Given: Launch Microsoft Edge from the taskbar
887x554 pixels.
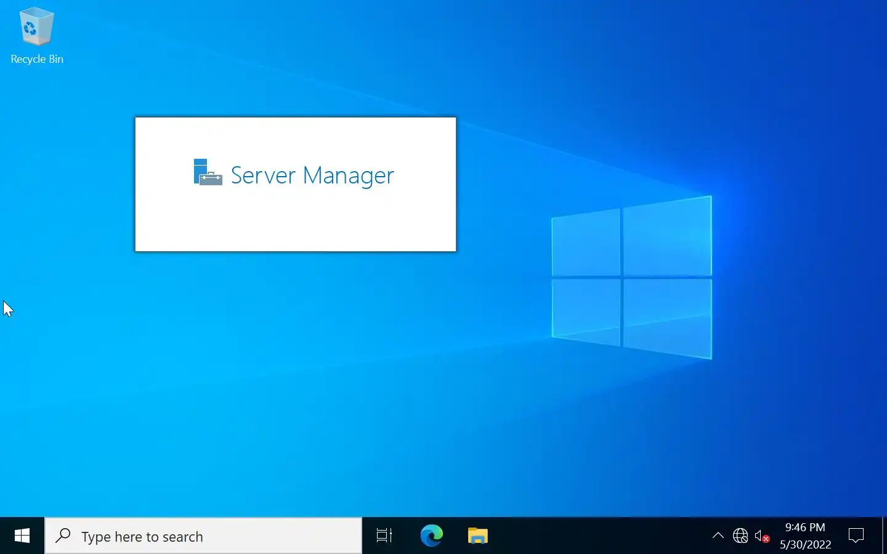Looking at the screenshot, I should (x=431, y=536).
